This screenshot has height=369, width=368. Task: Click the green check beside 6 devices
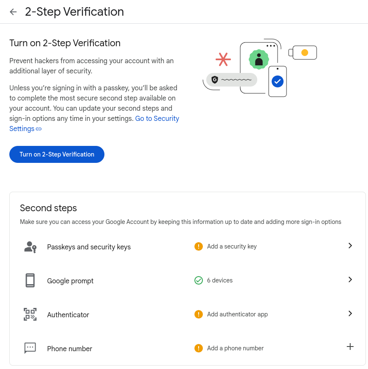click(198, 280)
